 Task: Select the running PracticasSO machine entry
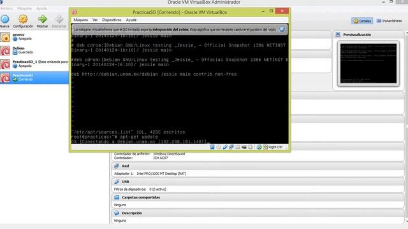pos(34,78)
